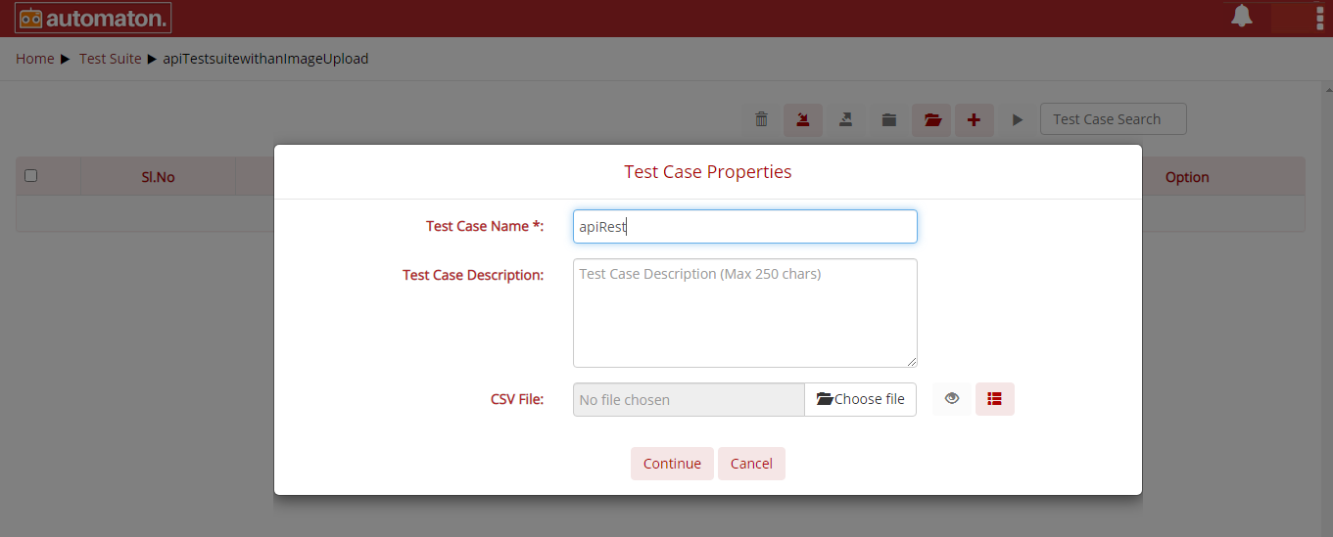Screen dimensions: 1333x537
Task: Open the notifications bell icon
Action: point(1242,16)
